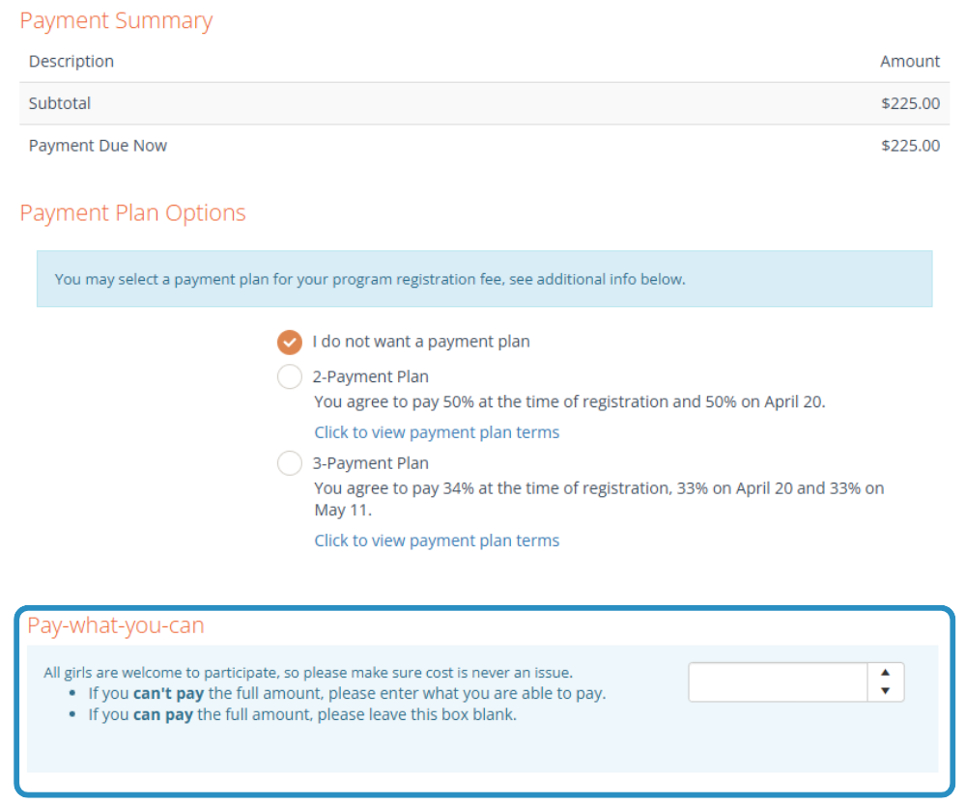
Task: Choose the 3-Payment Plan radio button
Action: (x=289, y=463)
